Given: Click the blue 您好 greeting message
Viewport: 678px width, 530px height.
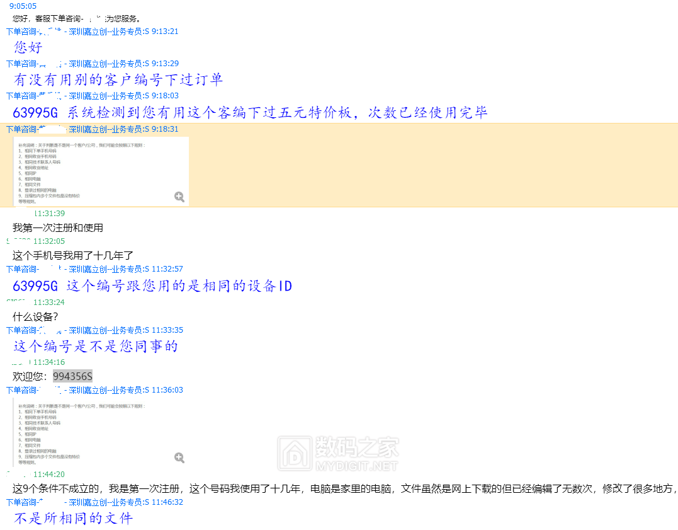Looking at the screenshot, I should pos(28,47).
